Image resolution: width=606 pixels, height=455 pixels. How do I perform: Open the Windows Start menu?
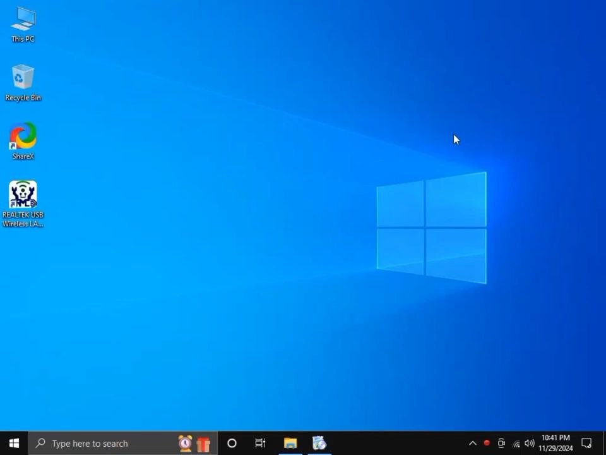pyautogui.click(x=14, y=443)
